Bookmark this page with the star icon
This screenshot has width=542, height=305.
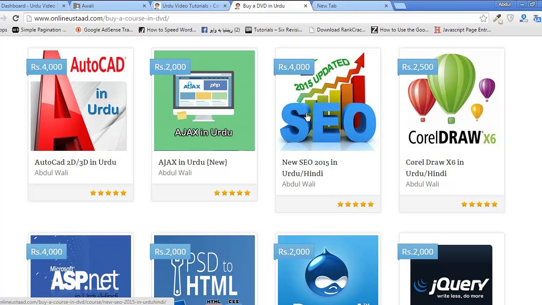click(x=483, y=18)
